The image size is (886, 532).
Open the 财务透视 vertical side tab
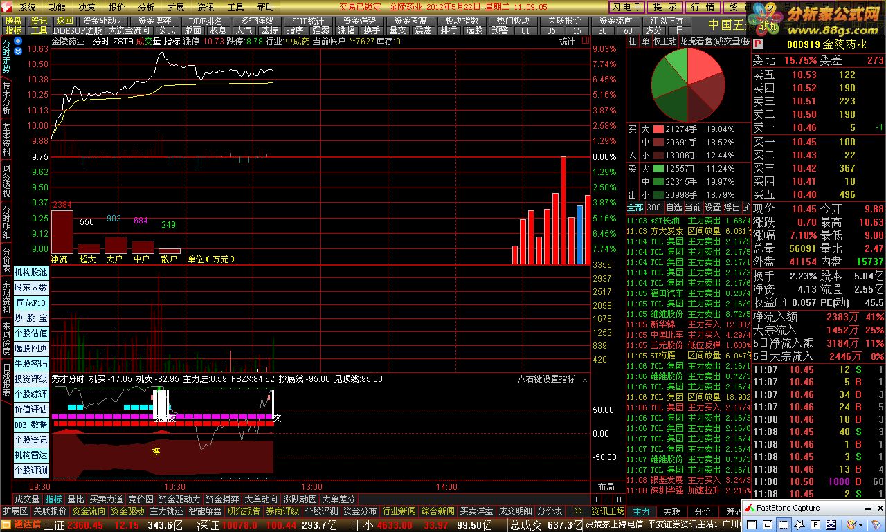[6, 181]
